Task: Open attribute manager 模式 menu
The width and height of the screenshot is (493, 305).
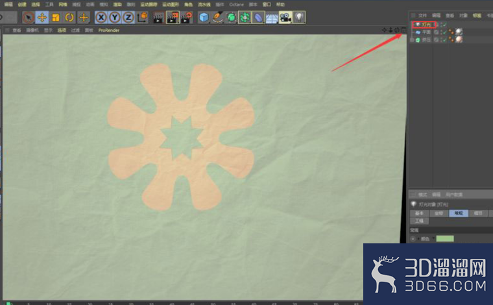Action: pyautogui.click(x=422, y=195)
